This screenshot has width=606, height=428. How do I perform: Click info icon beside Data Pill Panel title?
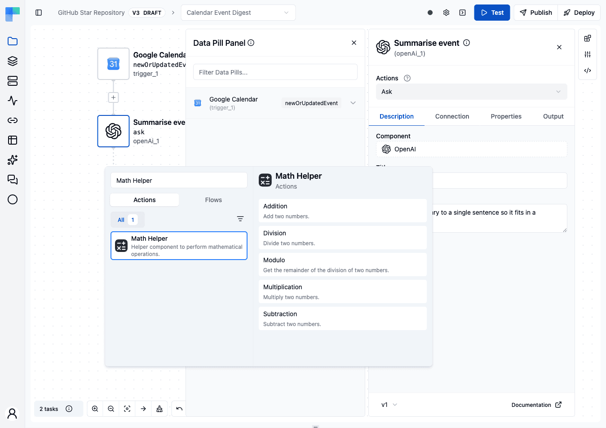click(x=251, y=43)
